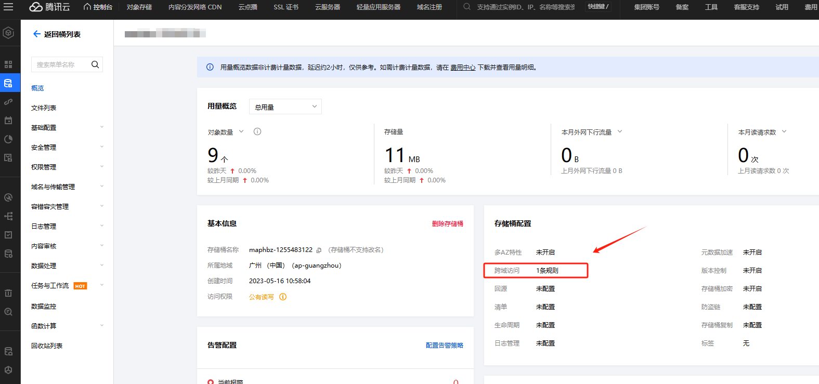Copy the bucket name maphbz-1255483122
The image size is (819, 384).
[x=319, y=250]
